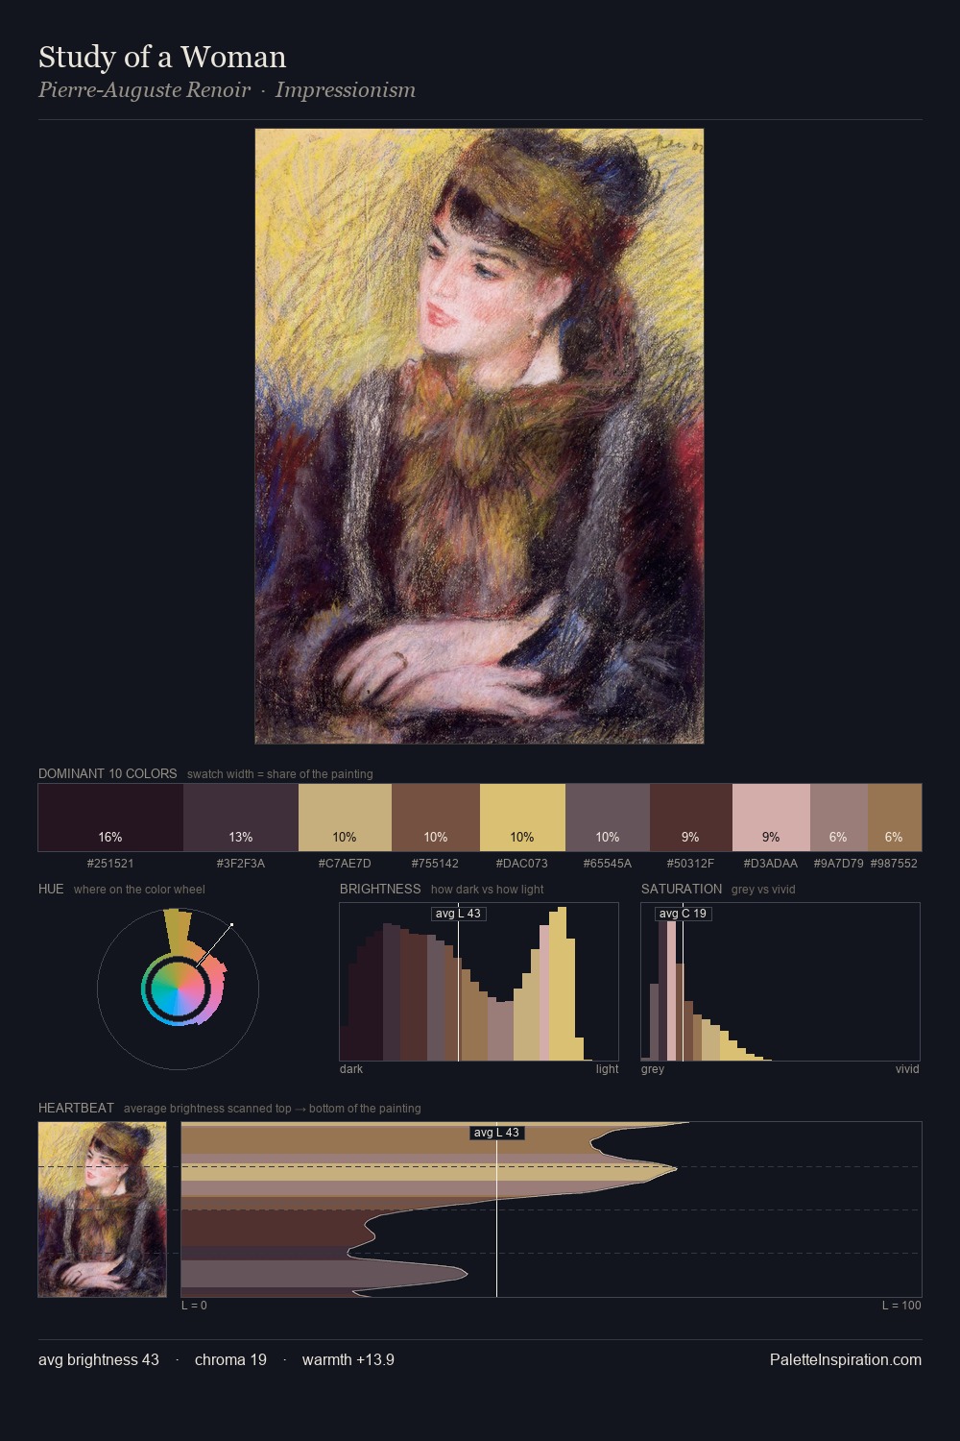Click the 'avg L 43' label in brightness histogram

click(x=458, y=914)
